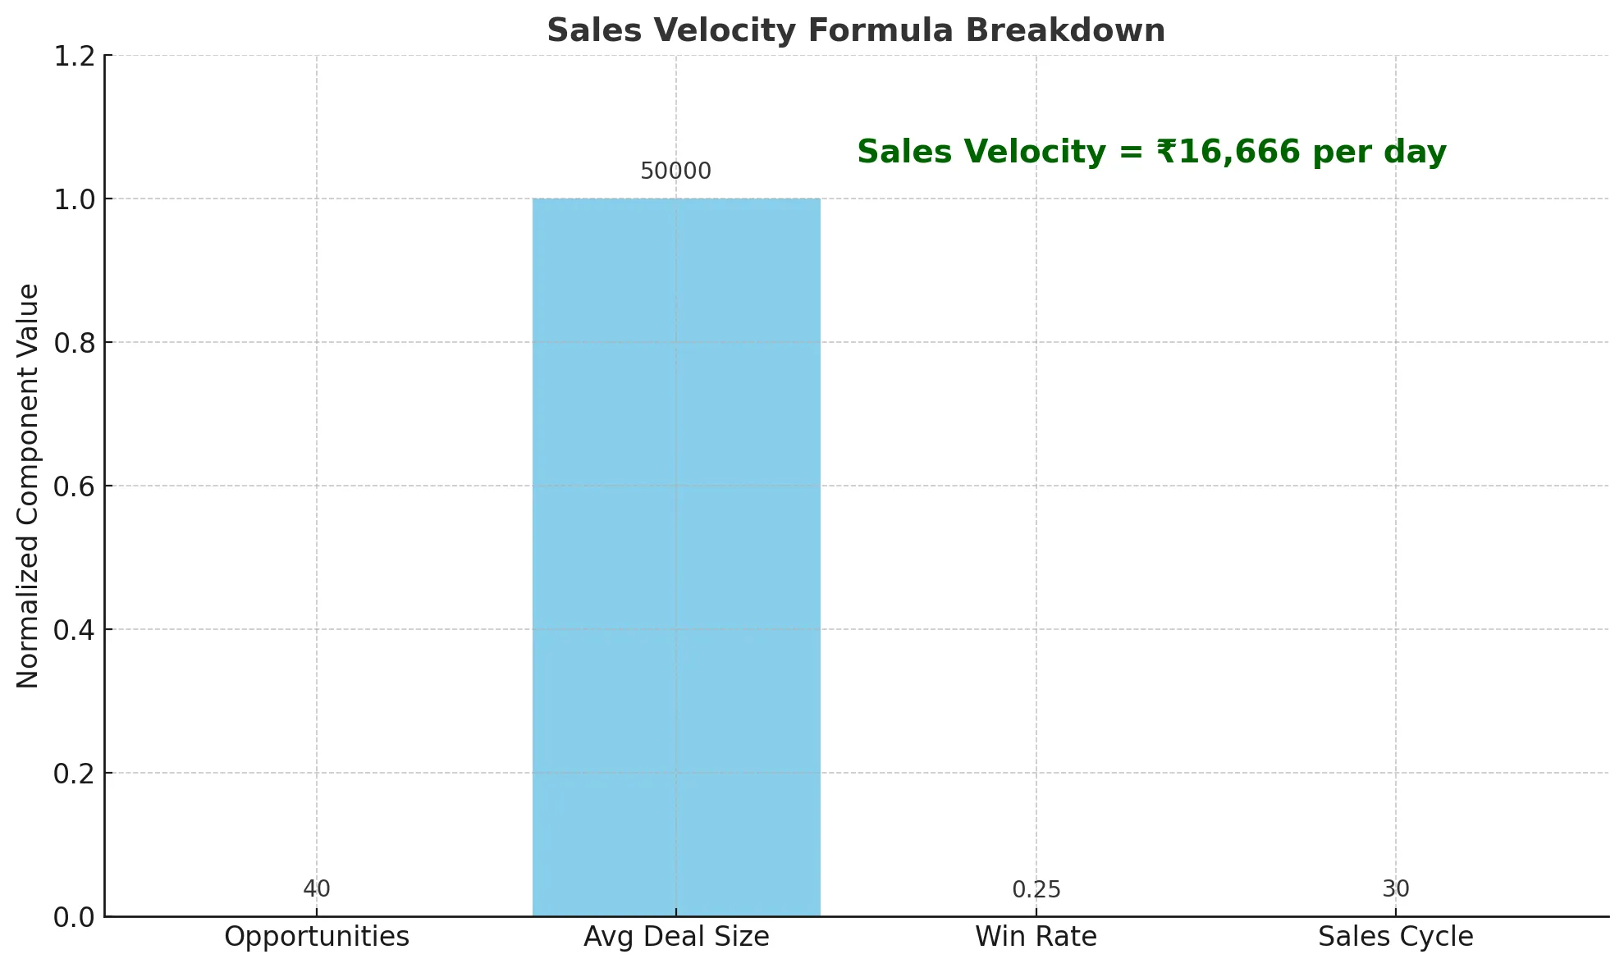This screenshot has height=968, width=1624.
Task: Click the 0.0 y-axis tick label
Action: 72,917
